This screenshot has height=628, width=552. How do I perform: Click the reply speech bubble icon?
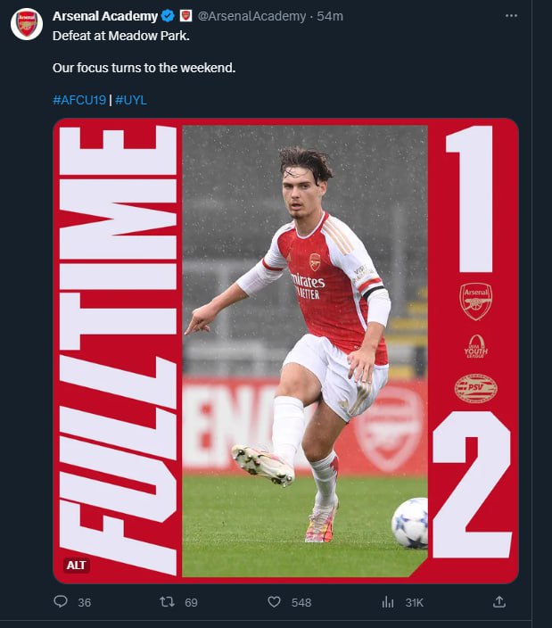(x=61, y=602)
